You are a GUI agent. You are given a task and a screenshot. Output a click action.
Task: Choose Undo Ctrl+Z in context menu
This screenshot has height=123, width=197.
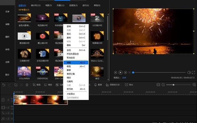(x=76, y=26)
